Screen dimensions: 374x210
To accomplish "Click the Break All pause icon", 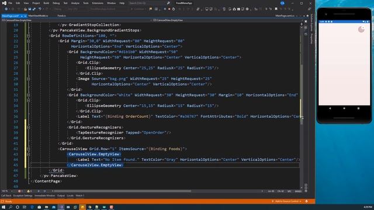I will [165, 9].
